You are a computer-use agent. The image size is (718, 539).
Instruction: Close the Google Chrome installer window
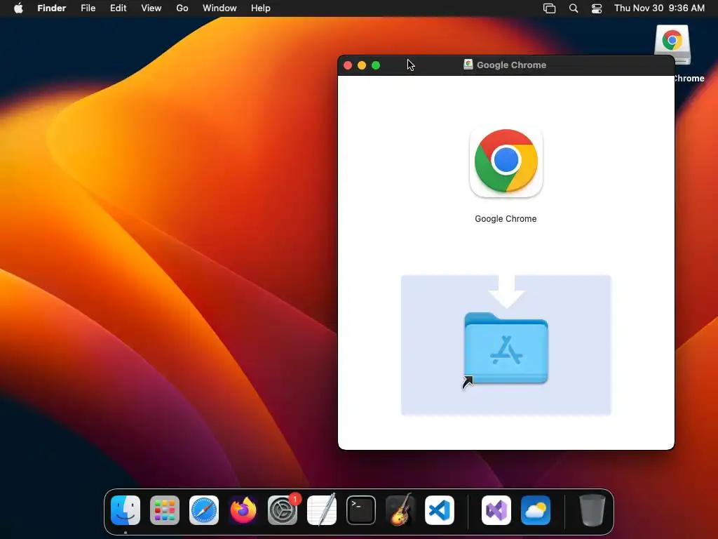[348, 65]
